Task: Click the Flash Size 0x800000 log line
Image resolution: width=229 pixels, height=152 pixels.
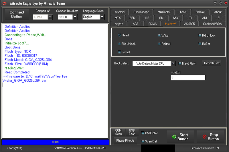Action: pyautogui.click(x=26, y=64)
